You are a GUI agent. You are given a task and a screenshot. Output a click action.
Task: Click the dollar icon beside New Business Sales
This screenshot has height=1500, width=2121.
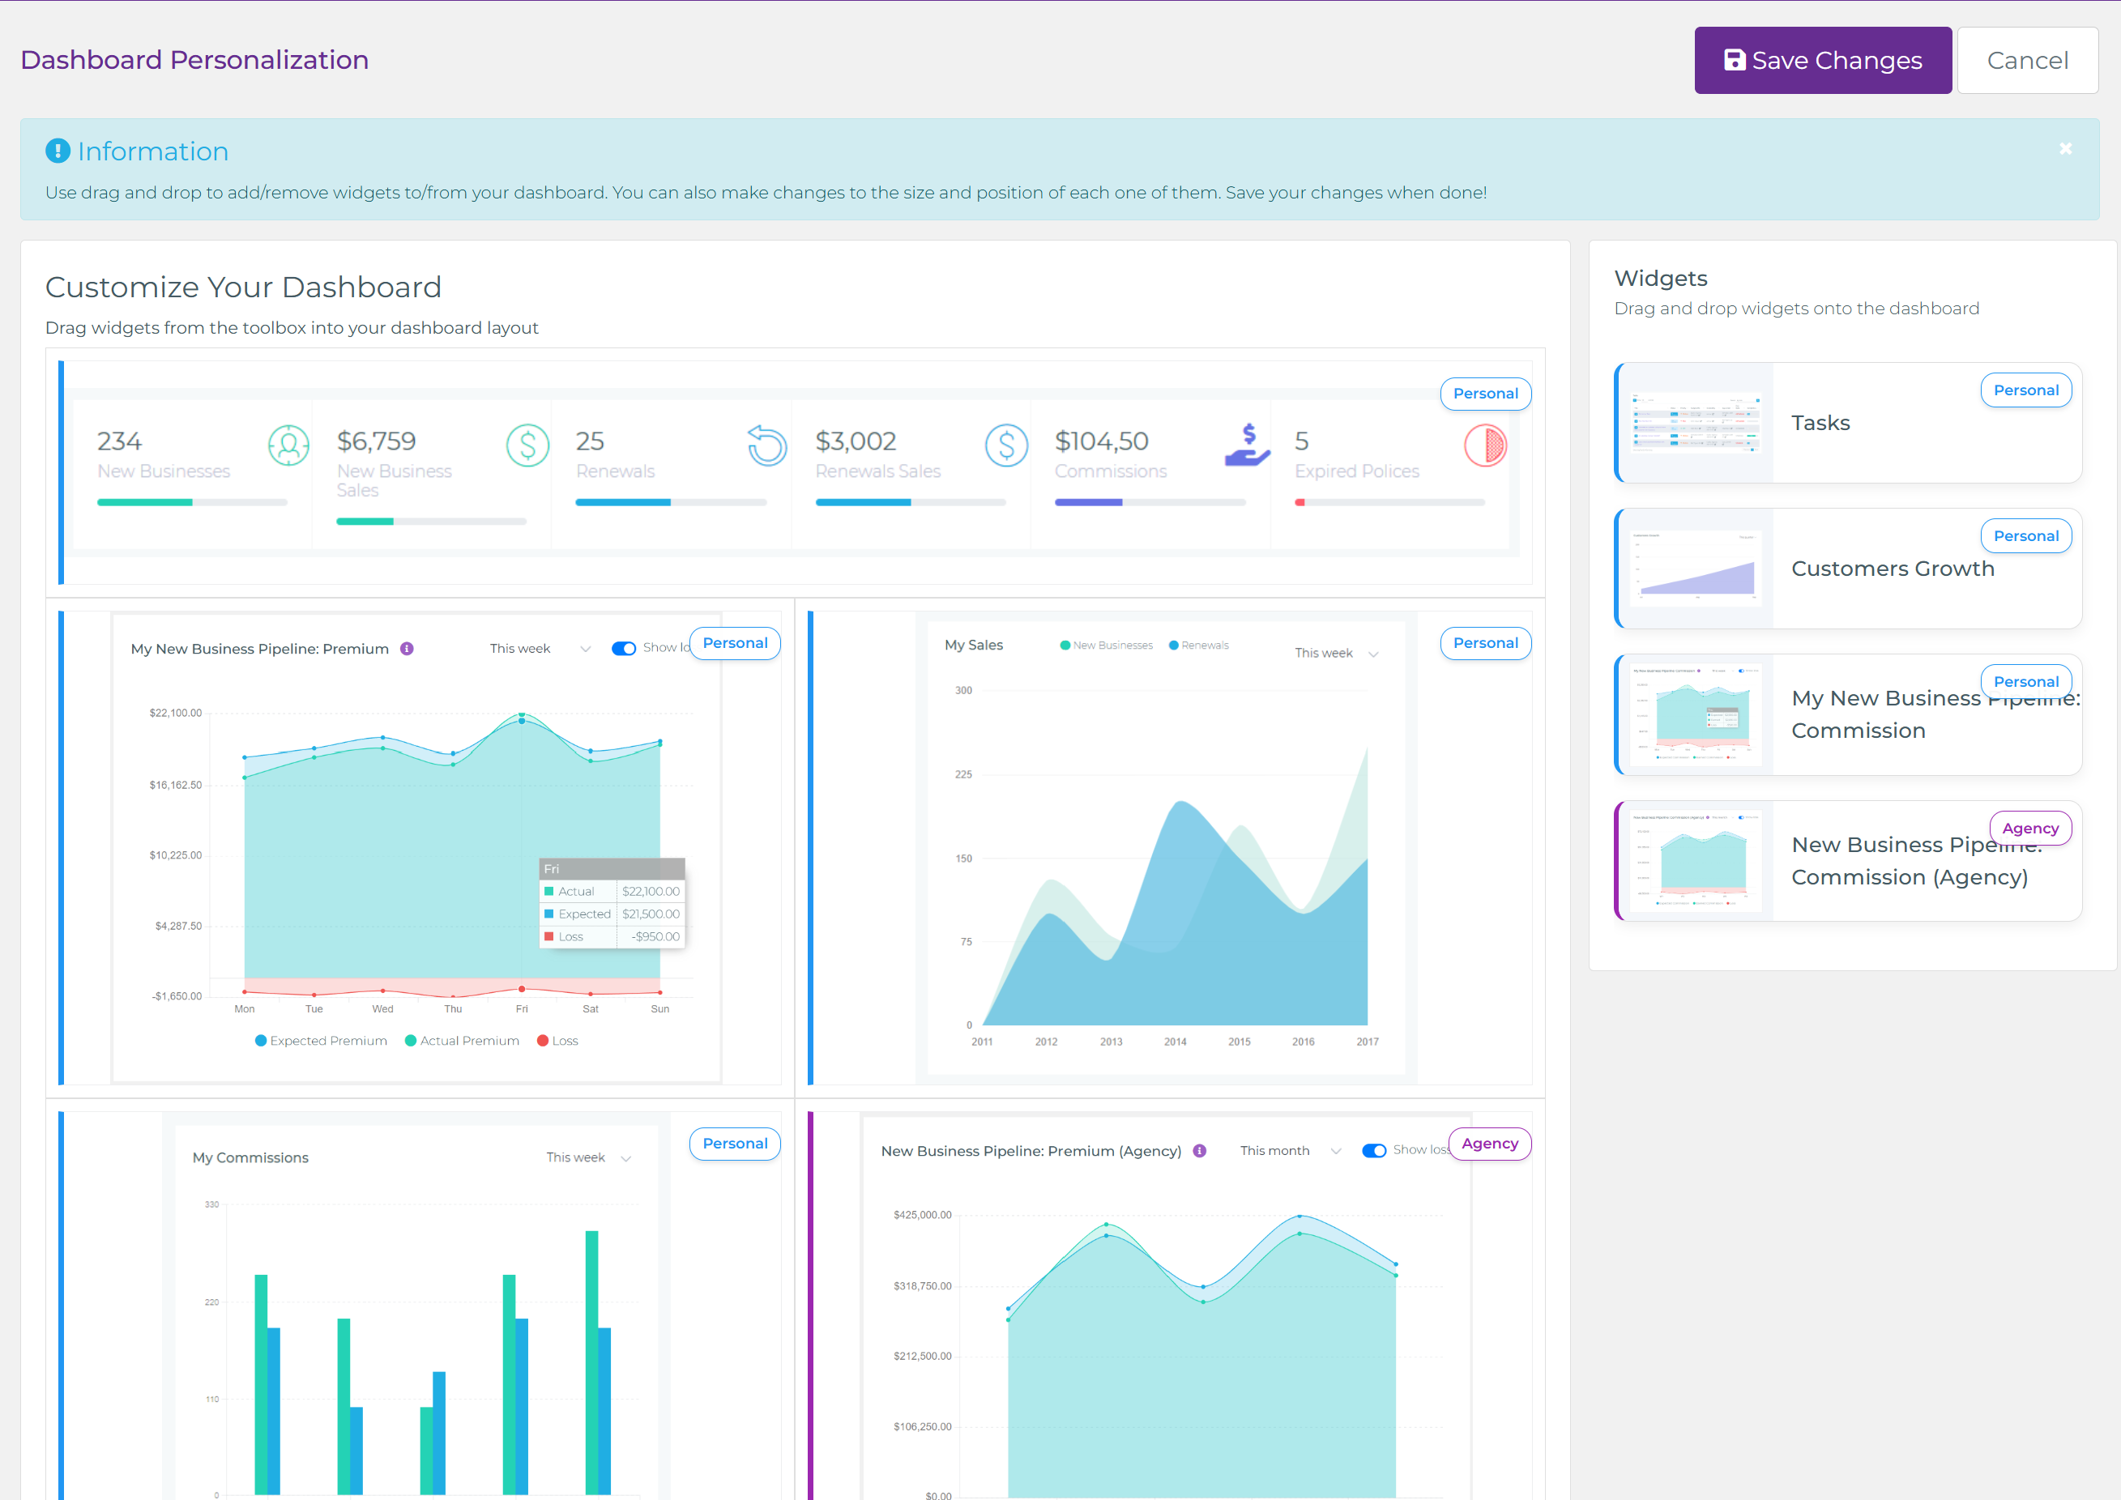[527, 445]
